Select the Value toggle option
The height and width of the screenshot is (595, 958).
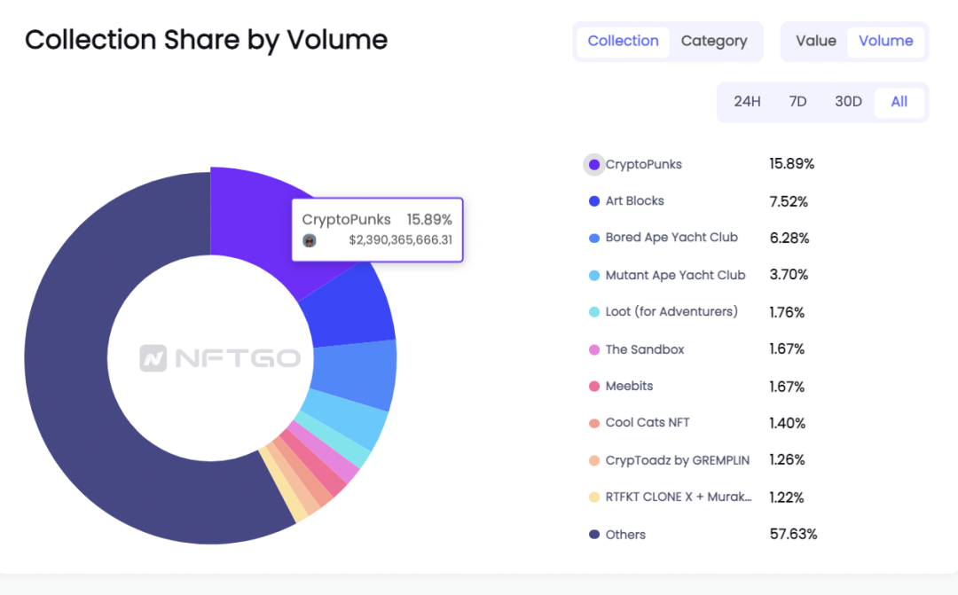pyautogui.click(x=816, y=41)
